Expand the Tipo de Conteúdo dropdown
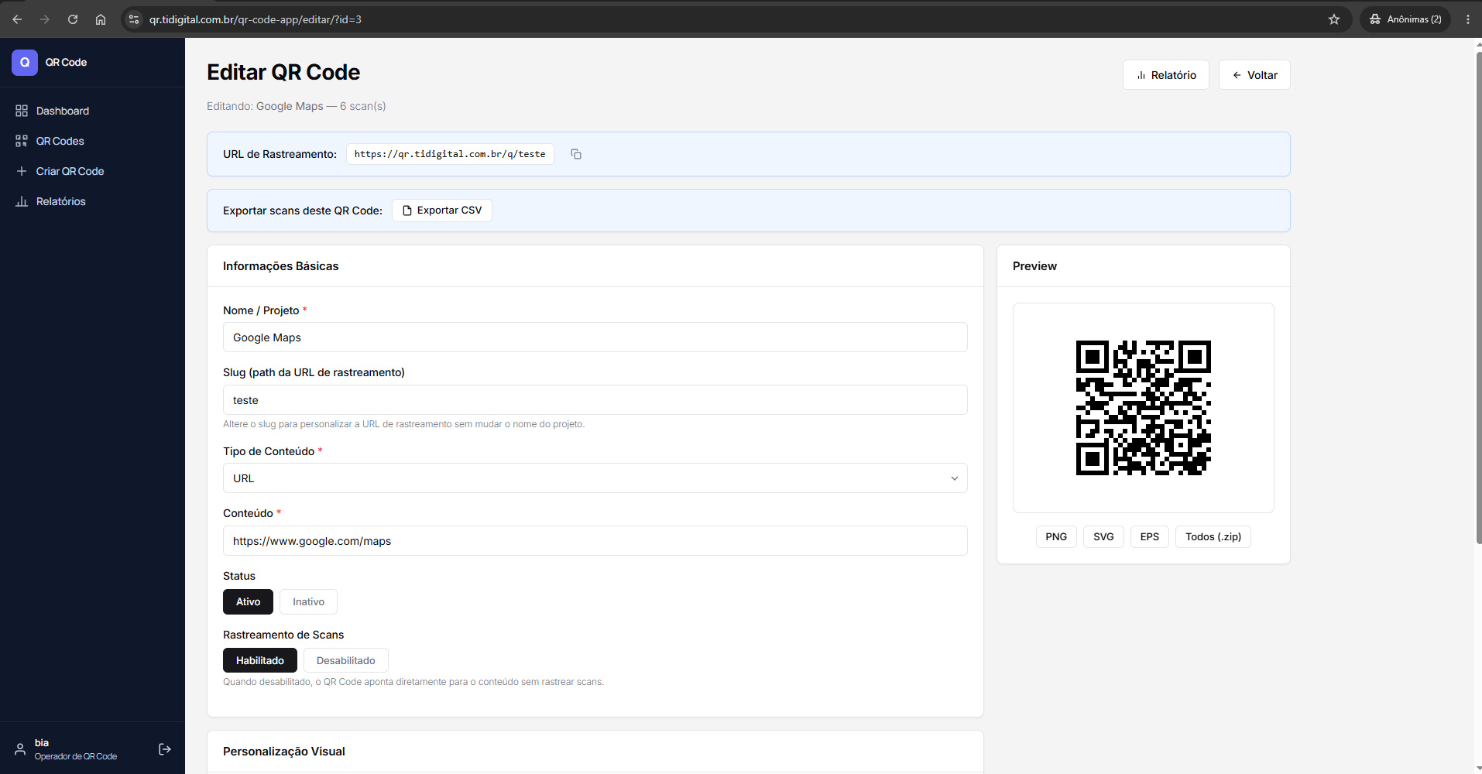 (595, 478)
